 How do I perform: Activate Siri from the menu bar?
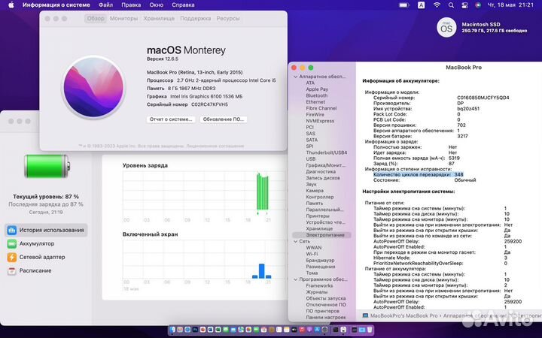[478, 5]
